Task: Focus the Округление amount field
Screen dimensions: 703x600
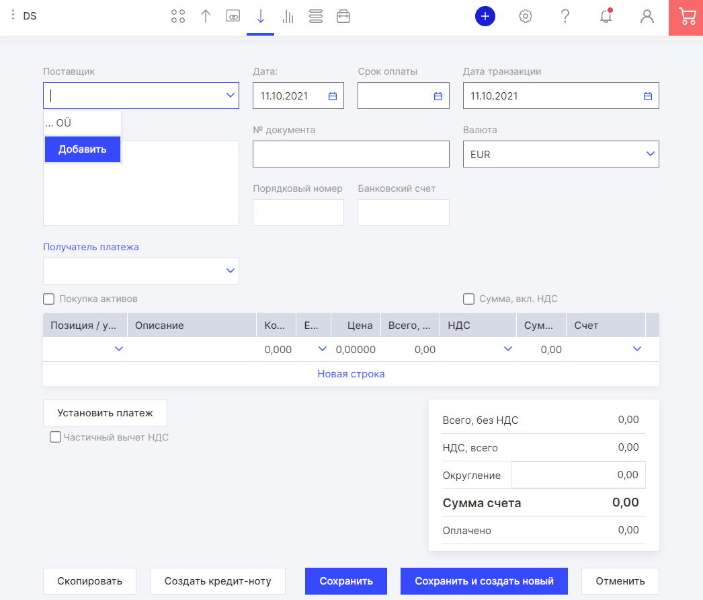Action: 578,475
